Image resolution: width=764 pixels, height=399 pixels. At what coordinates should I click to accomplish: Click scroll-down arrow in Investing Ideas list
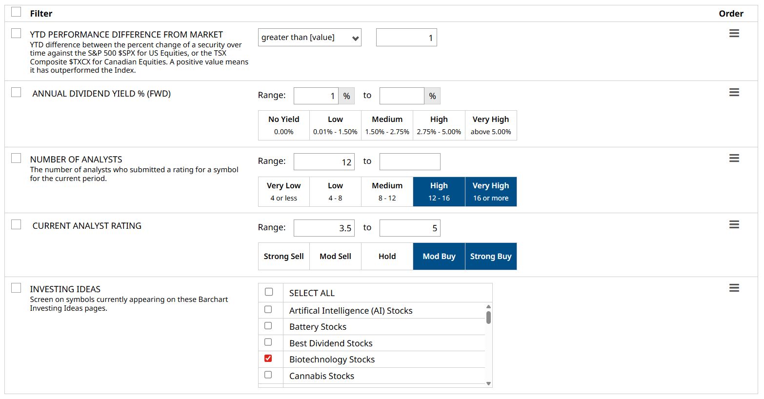[x=488, y=383]
